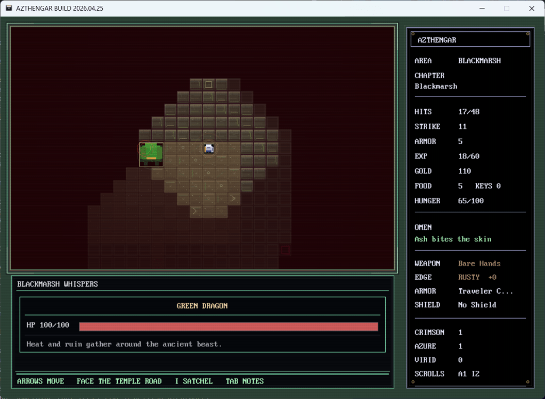Click the Bare Hands weapon entry

pyautogui.click(x=479, y=263)
